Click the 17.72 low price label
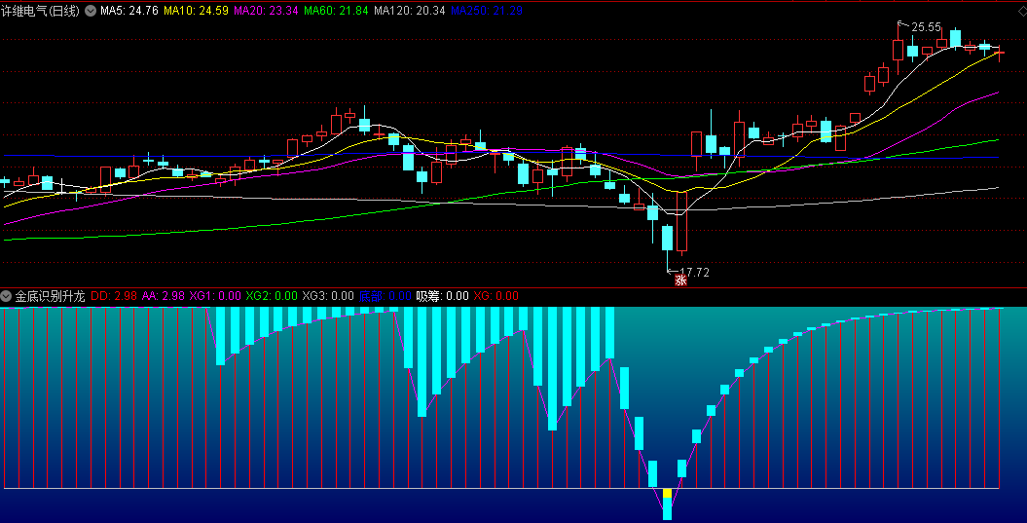Screen dimensions: 1027x523 [694, 273]
